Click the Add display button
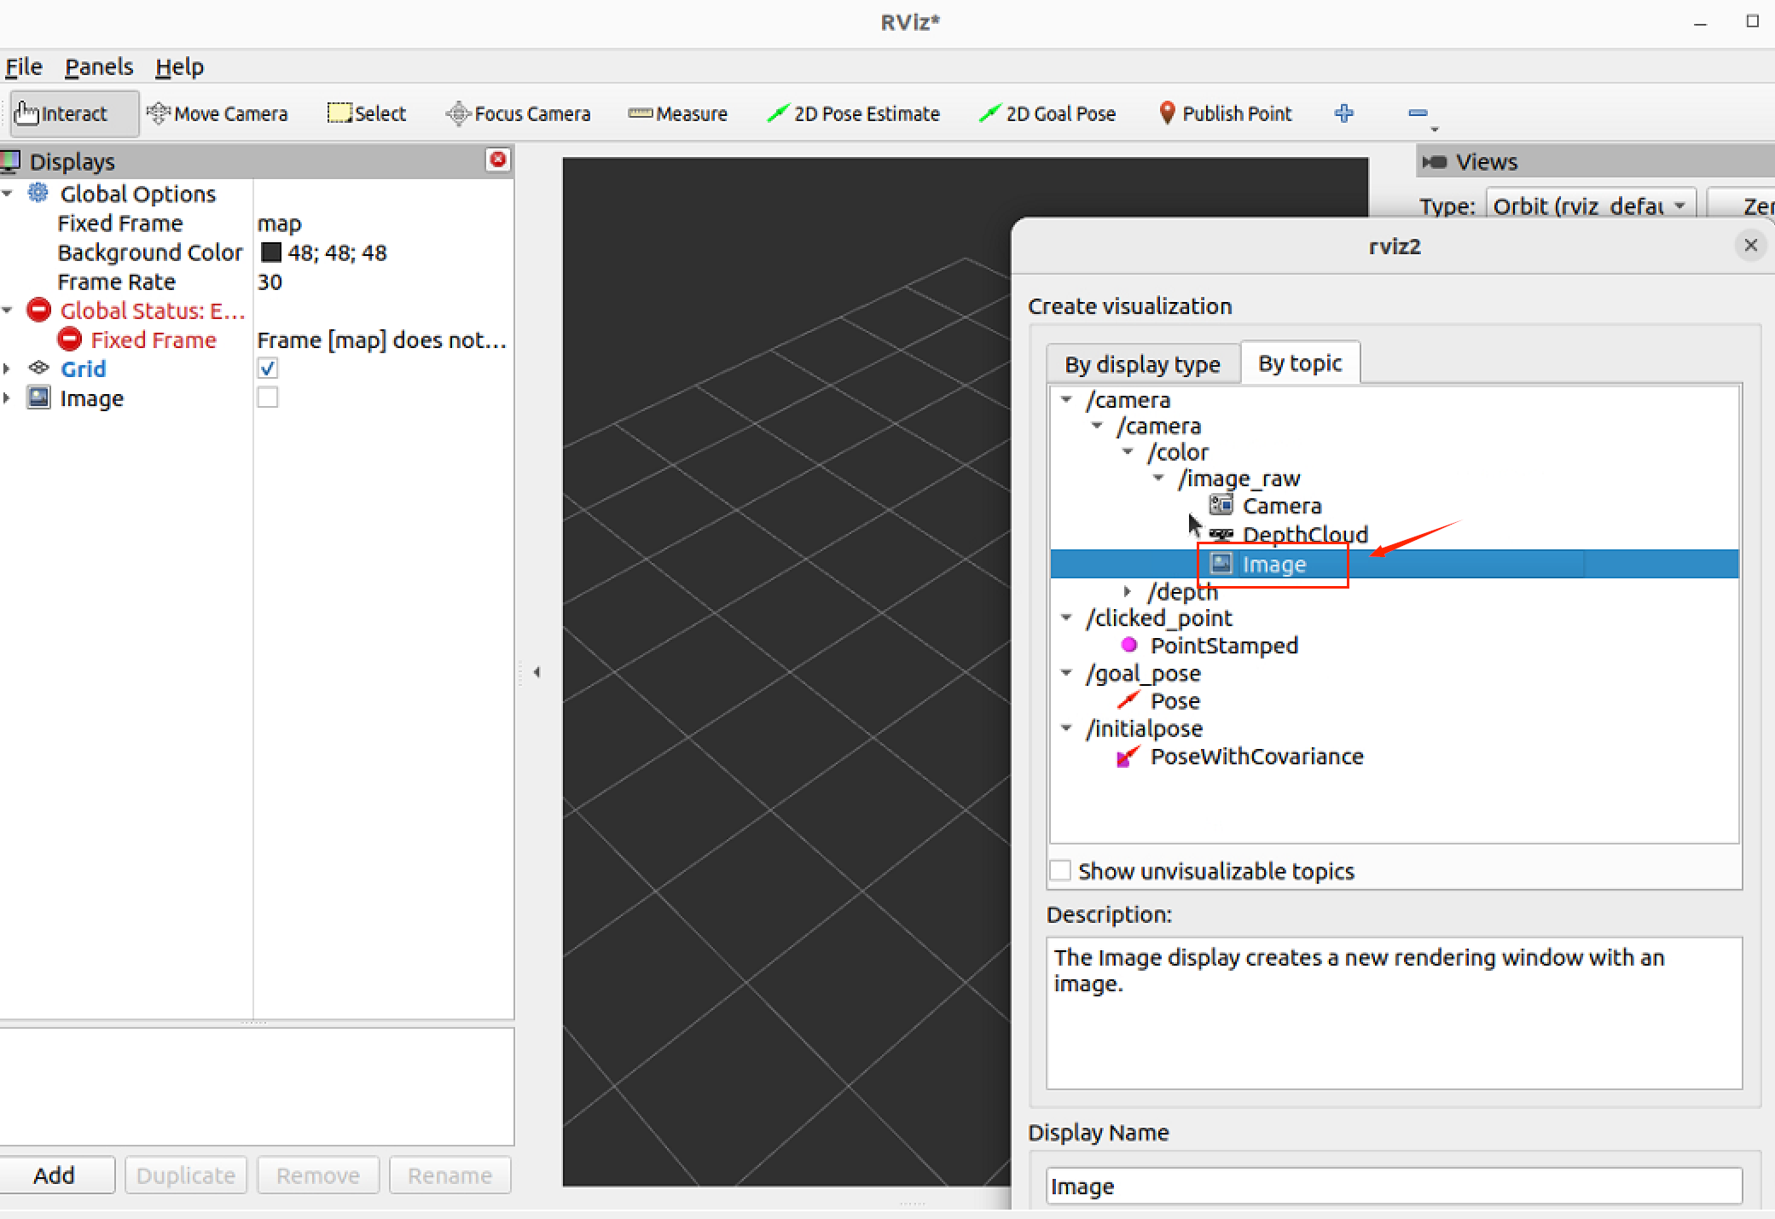This screenshot has height=1219, width=1775. 55,1175
